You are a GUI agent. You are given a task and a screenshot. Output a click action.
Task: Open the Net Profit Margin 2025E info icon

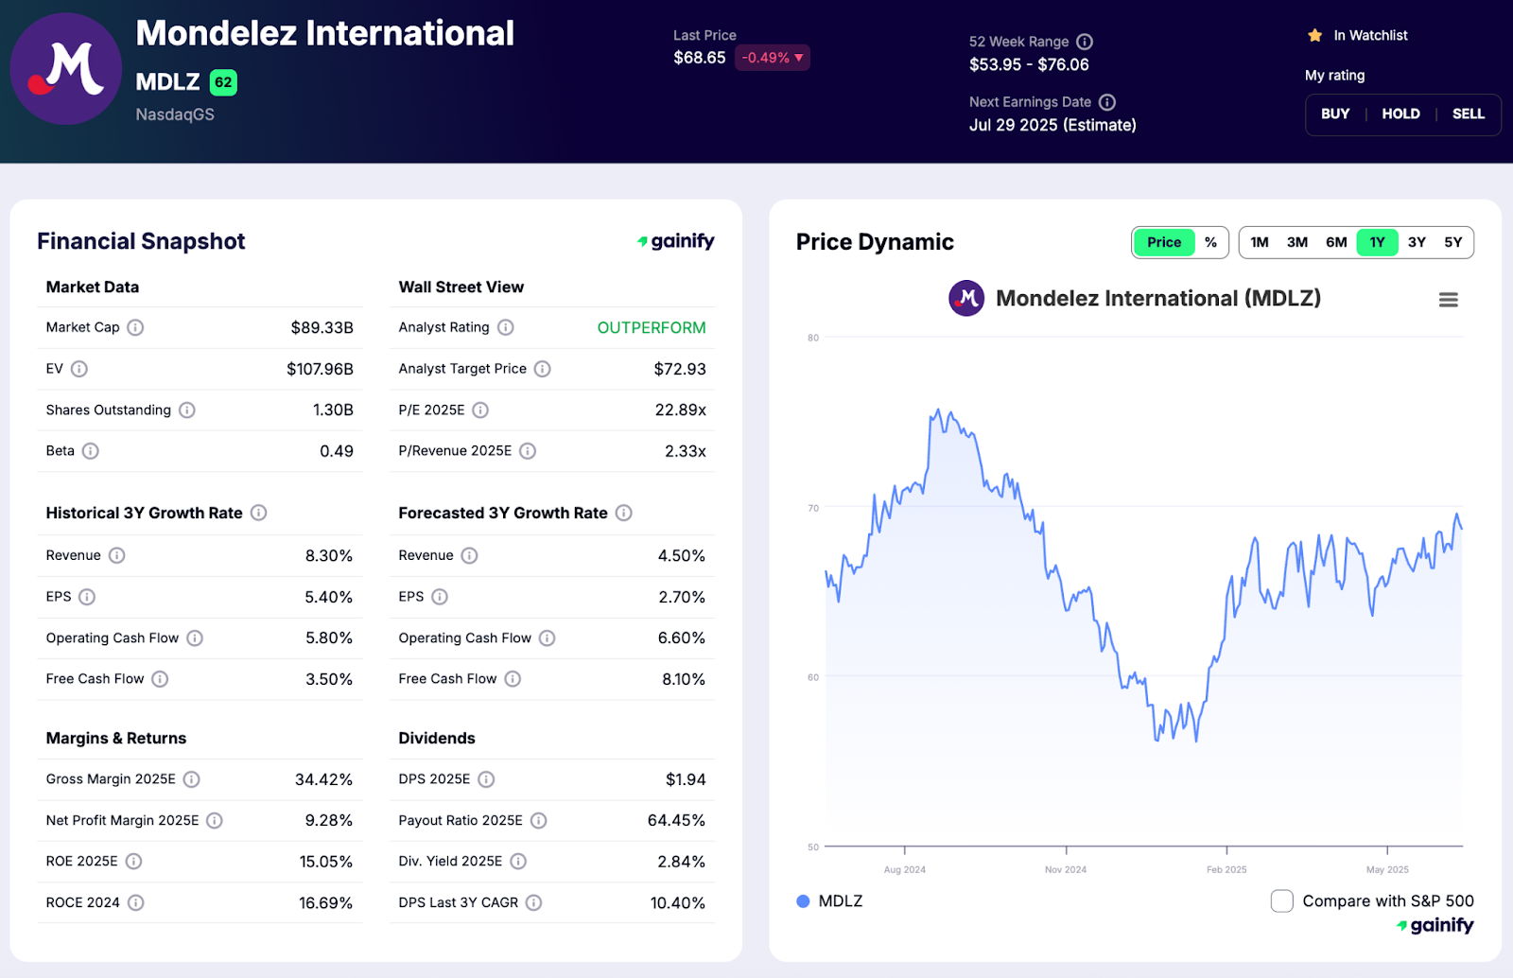215,820
